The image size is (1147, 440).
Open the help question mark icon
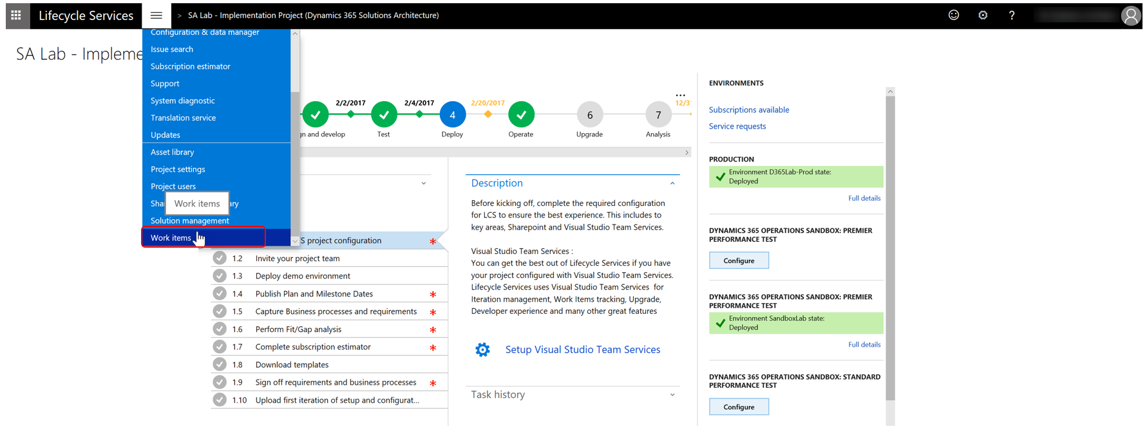point(1012,15)
